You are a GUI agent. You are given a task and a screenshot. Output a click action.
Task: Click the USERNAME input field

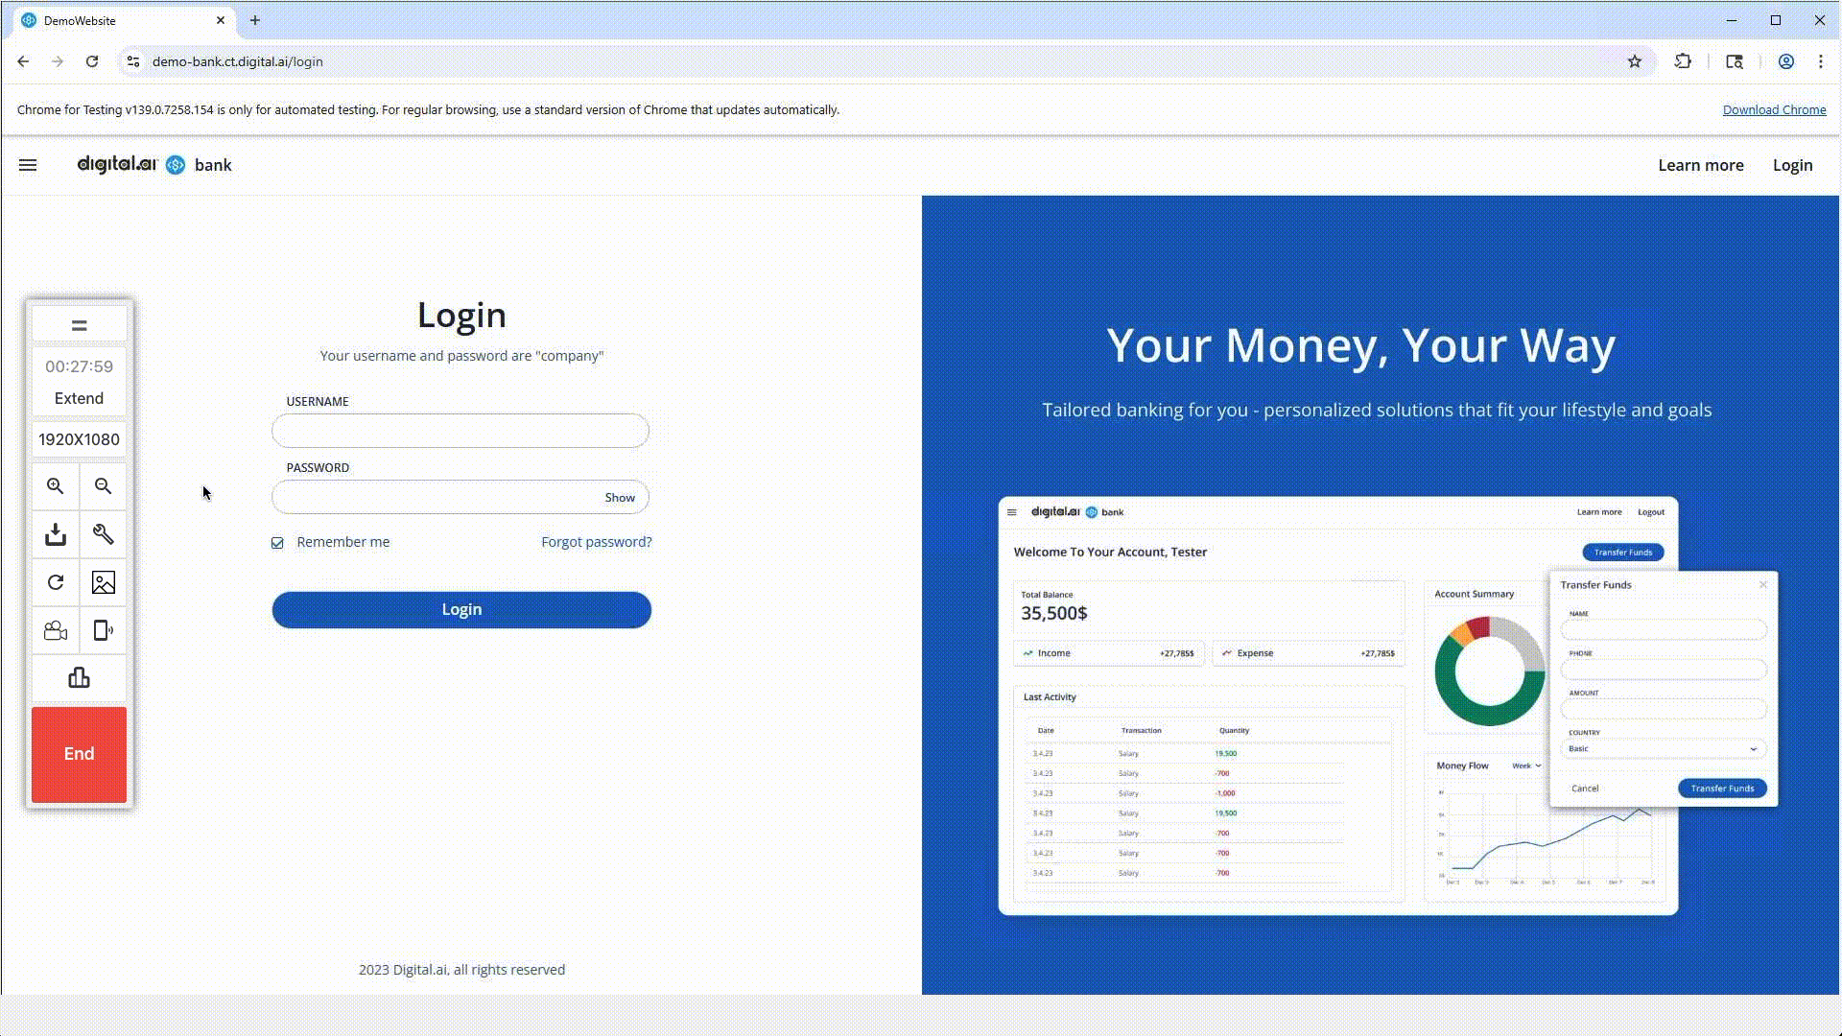pos(460,431)
